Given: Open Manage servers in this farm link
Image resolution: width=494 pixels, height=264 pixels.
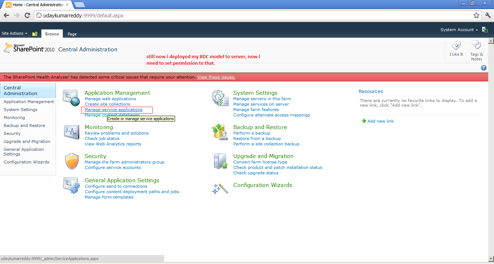Looking at the screenshot, I should [x=262, y=99].
